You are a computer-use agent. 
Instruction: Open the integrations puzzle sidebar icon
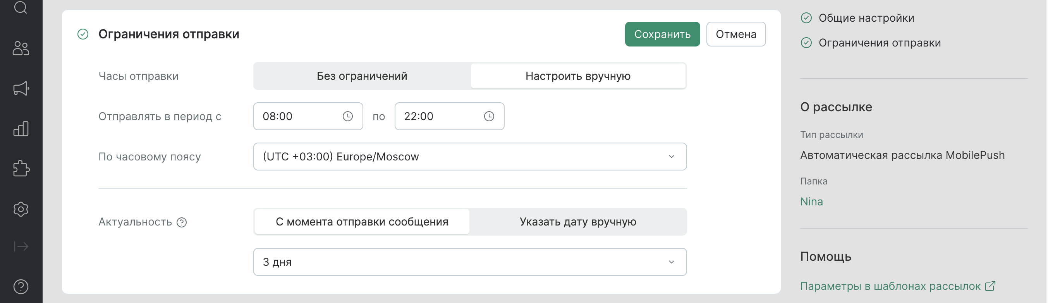tap(21, 169)
